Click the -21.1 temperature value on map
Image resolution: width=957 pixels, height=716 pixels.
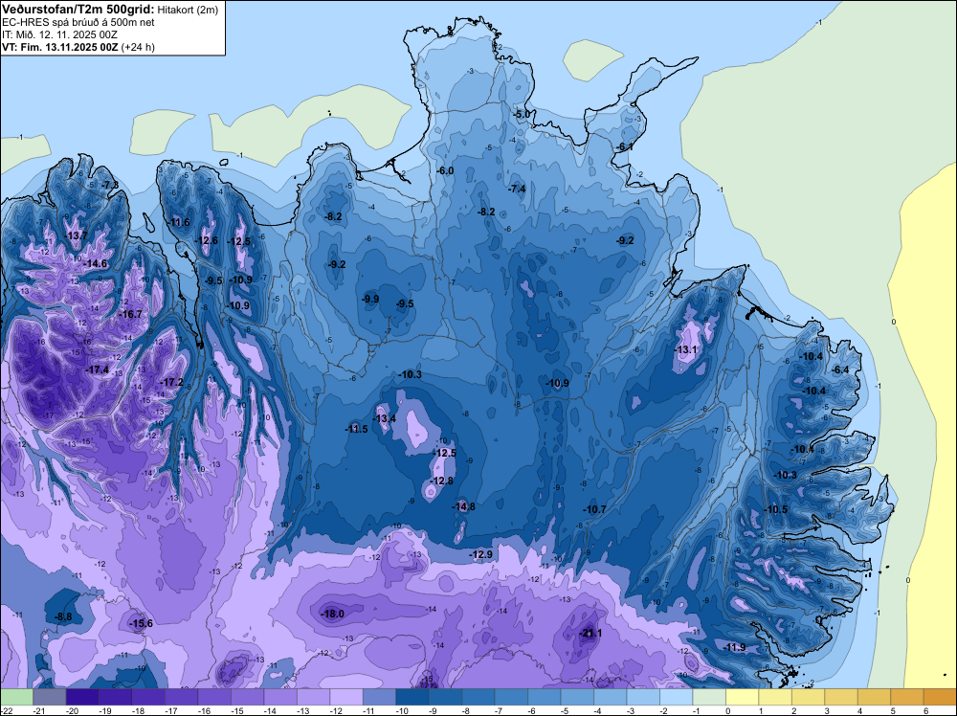[590, 633]
